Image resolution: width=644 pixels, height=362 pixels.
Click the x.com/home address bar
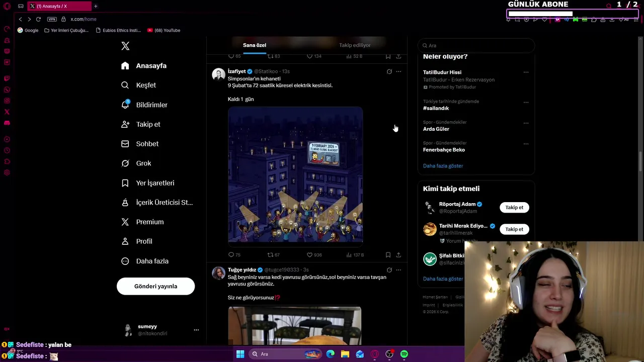tap(84, 19)
